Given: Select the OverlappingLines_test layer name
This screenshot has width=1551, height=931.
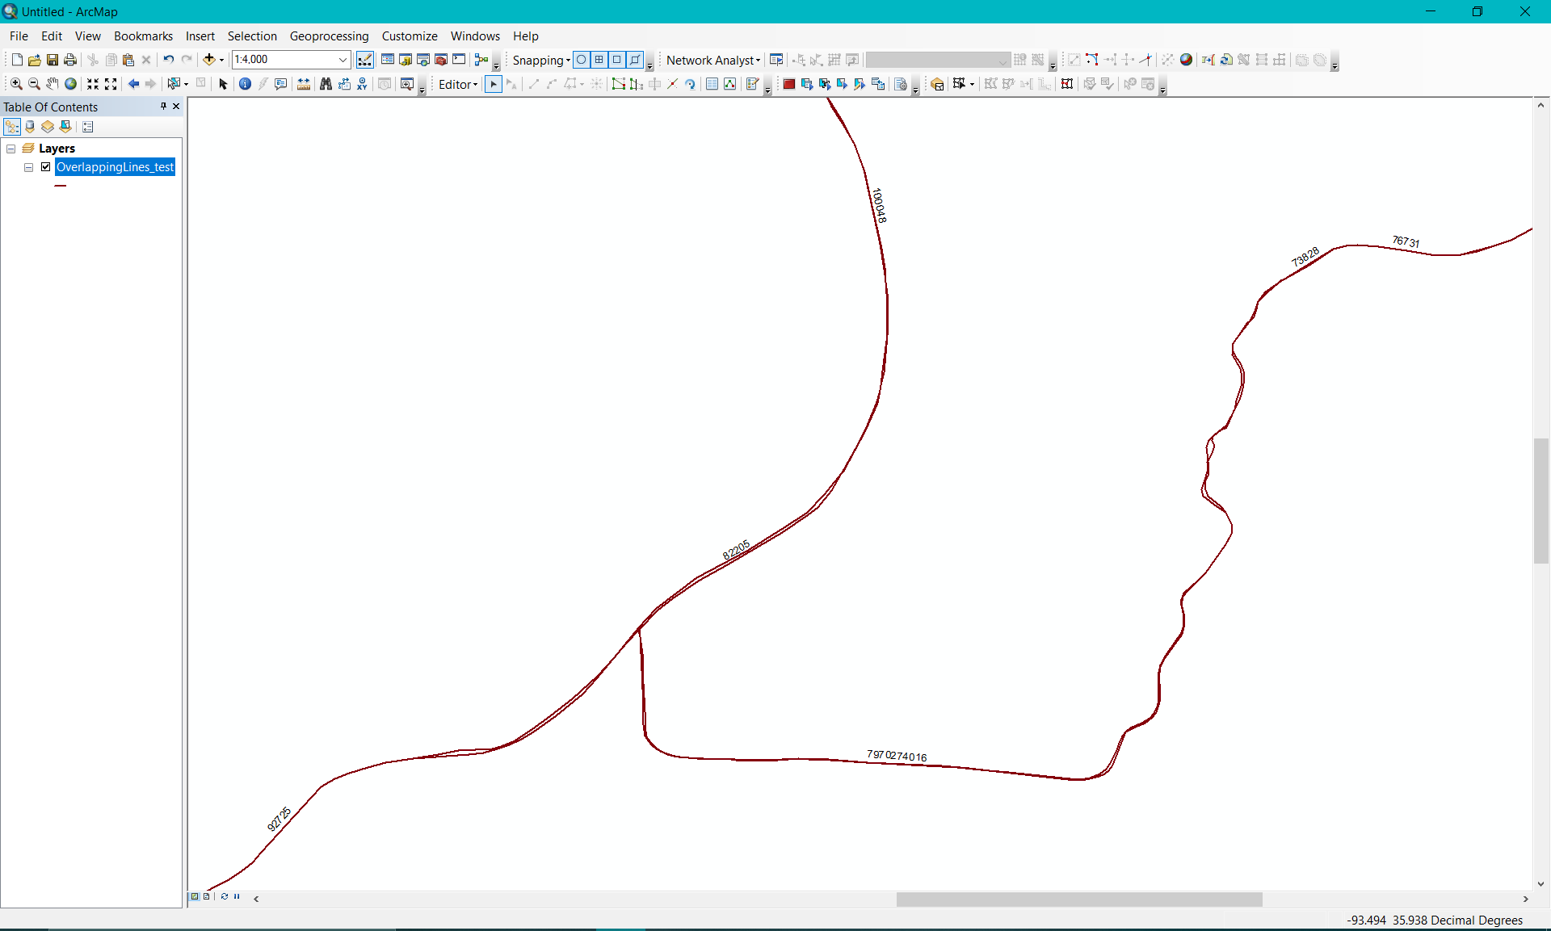Looking at the screenshot, I should point(115,167).
